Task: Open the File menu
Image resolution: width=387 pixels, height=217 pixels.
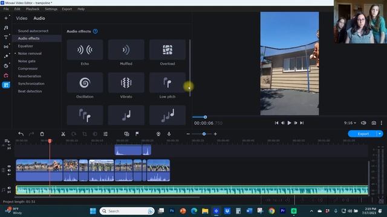Action: [6, 9]
